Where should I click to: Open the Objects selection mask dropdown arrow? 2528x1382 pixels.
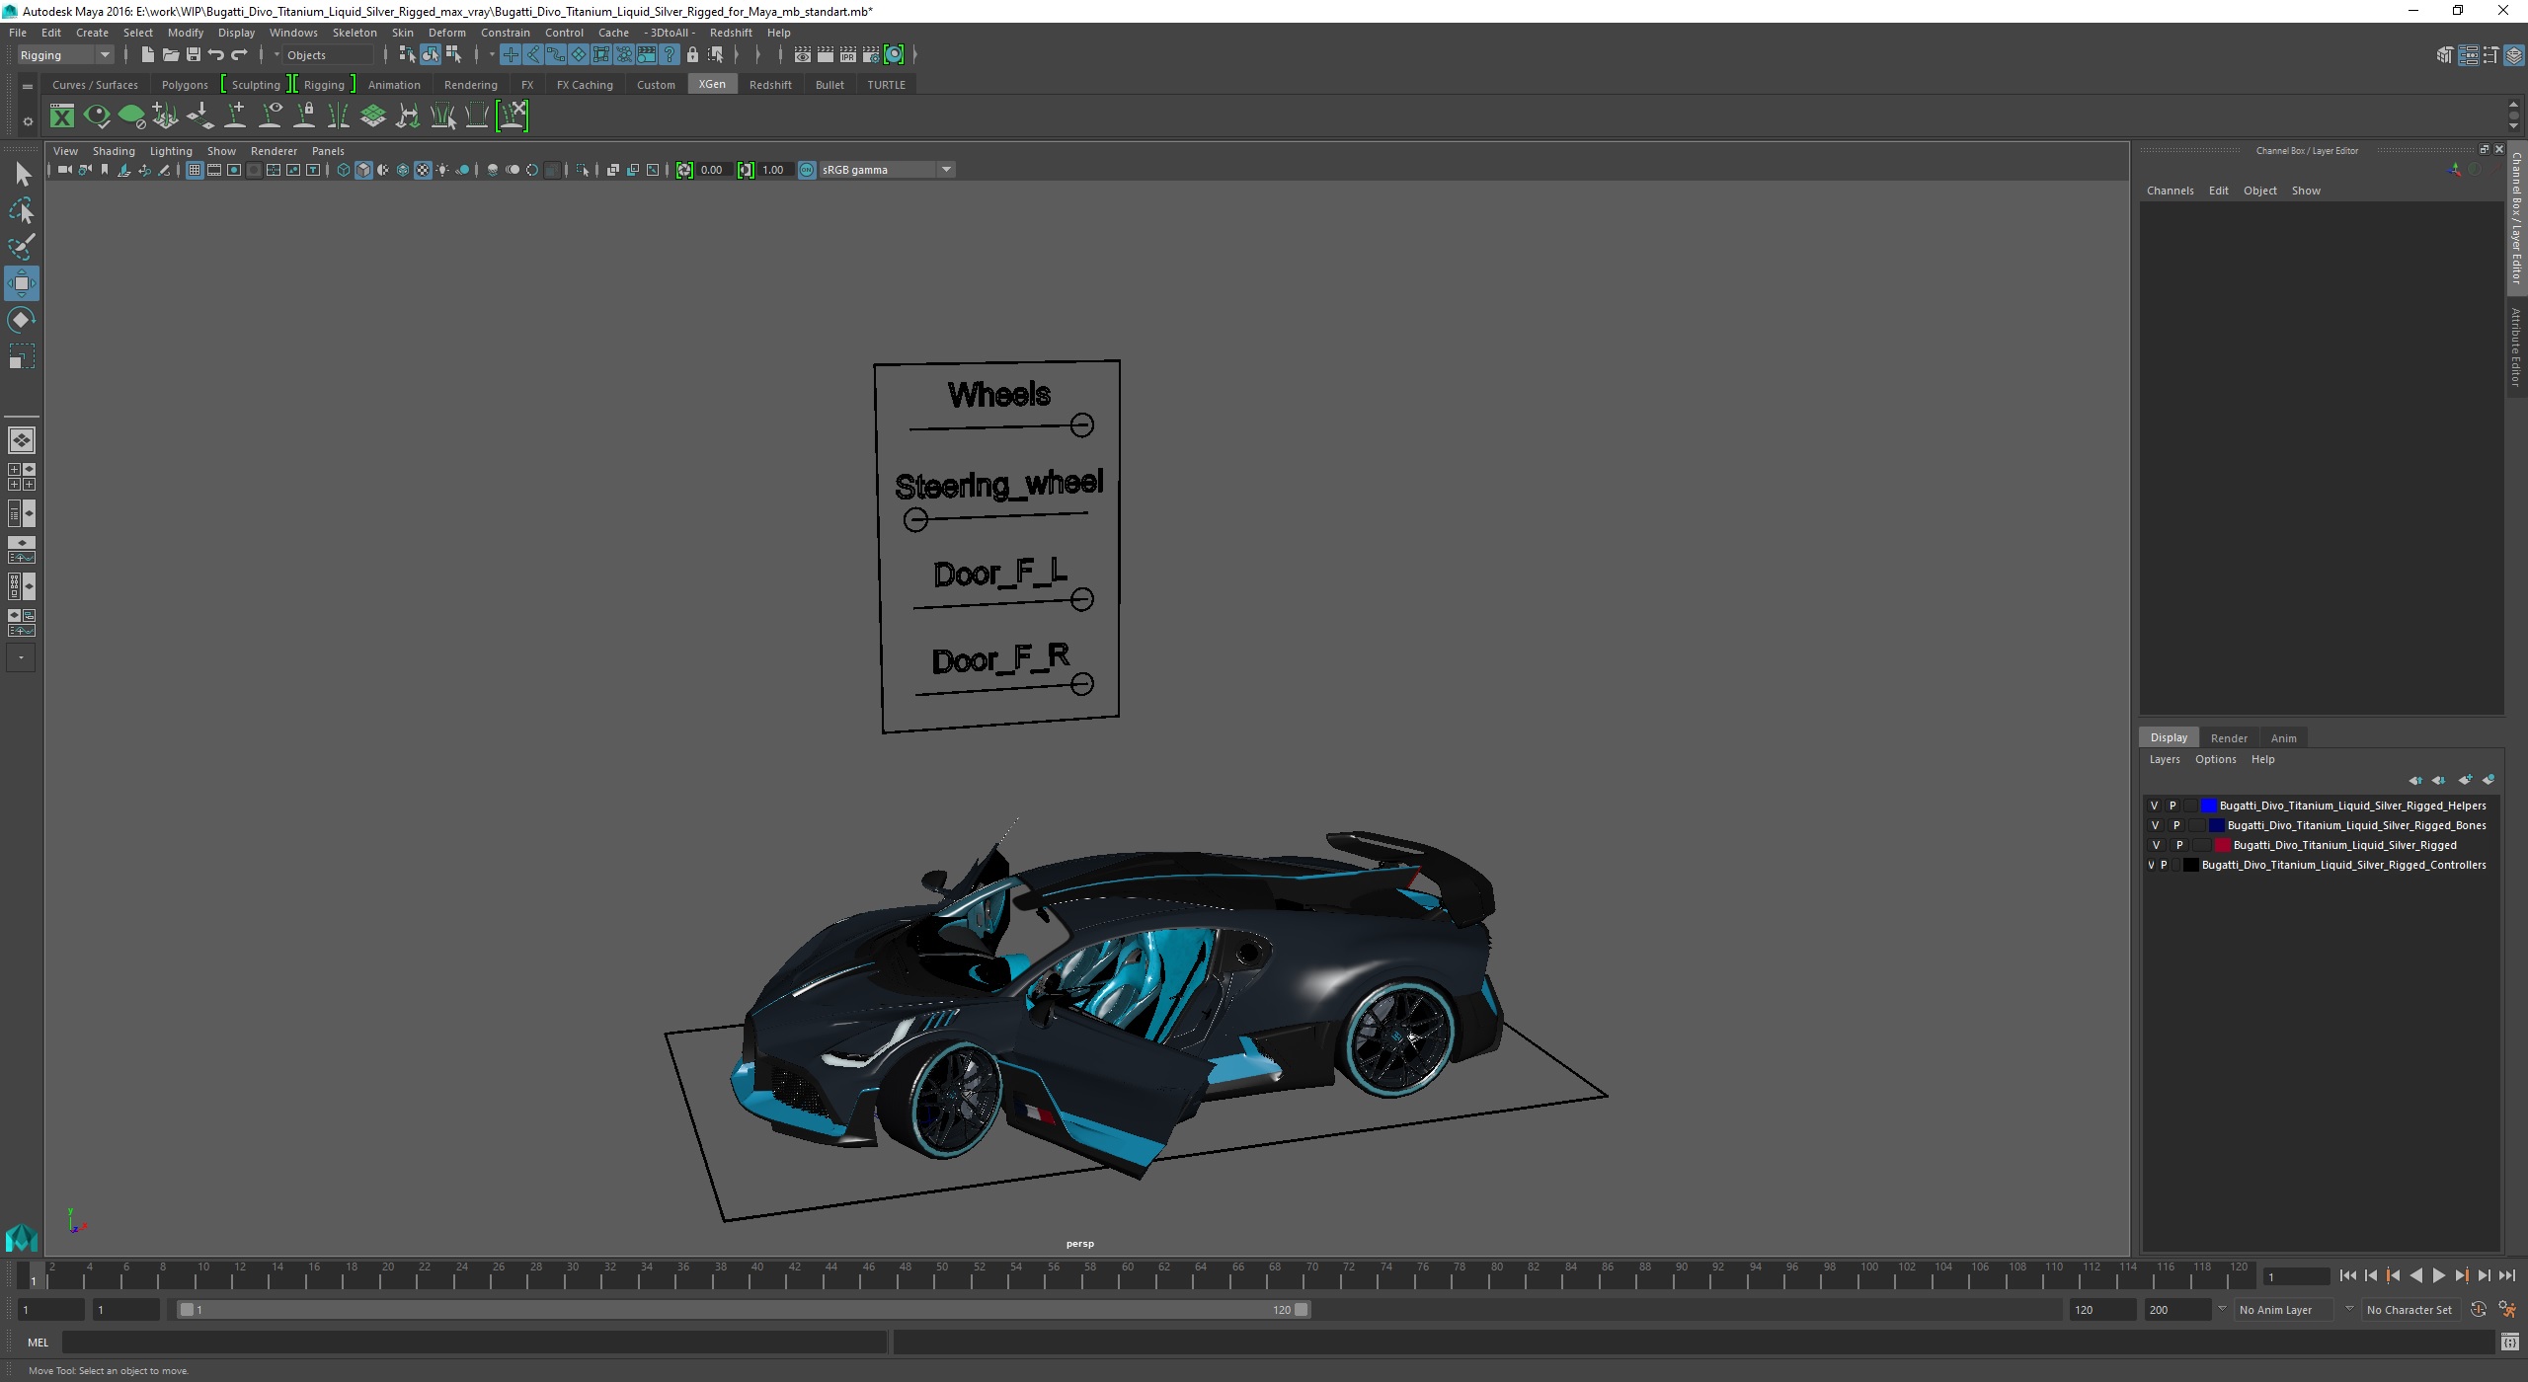pos(276,55)
